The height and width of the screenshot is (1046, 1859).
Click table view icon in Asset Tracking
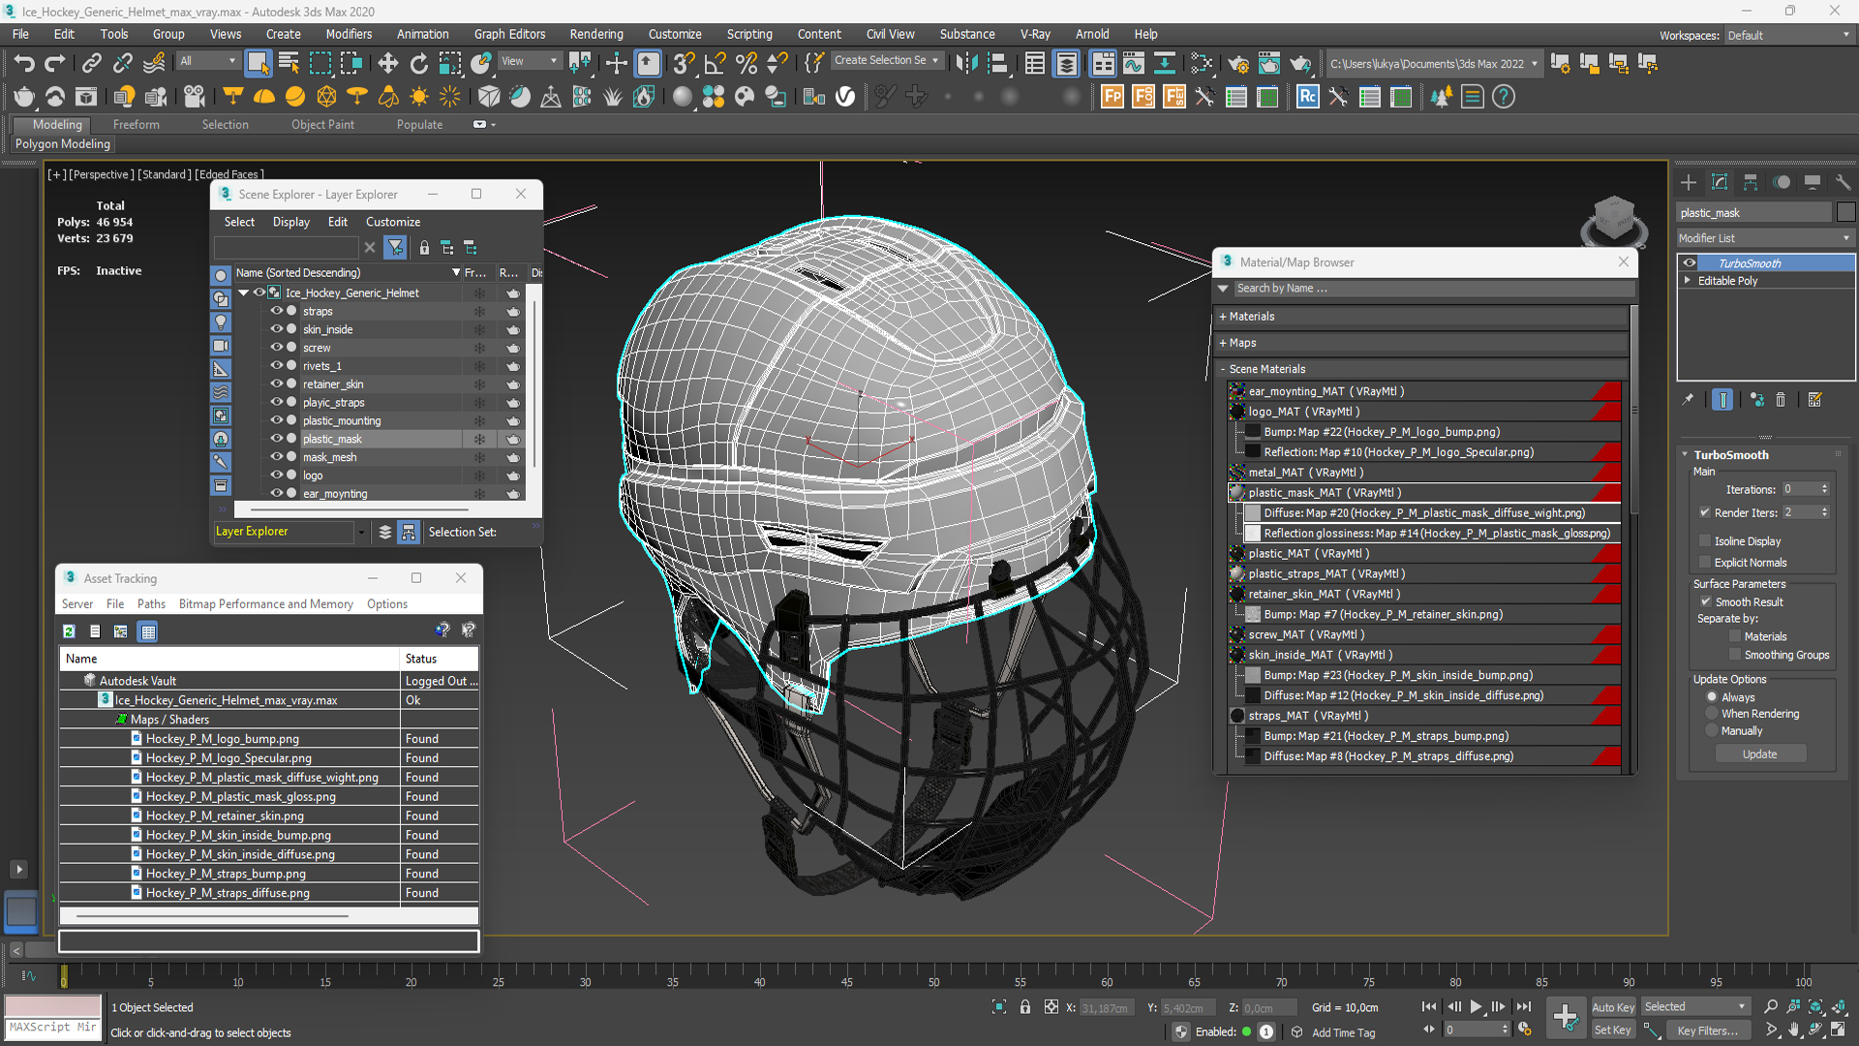point(148,631)
